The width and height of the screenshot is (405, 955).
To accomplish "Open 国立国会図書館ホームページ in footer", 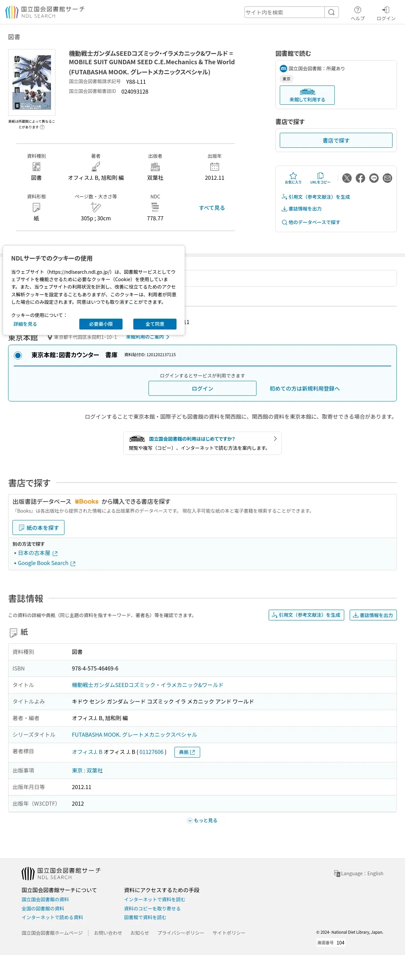I will point(52,933).
